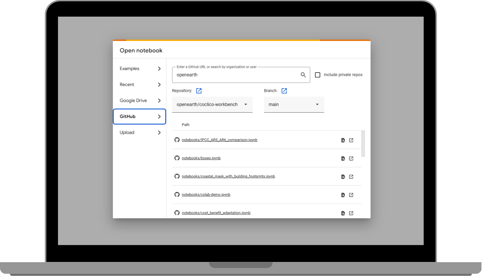Open the Repository dropdown openearth/coclico-workbench
The height and width of the screenshot is (276, 482).
click(x=212, y=105)
